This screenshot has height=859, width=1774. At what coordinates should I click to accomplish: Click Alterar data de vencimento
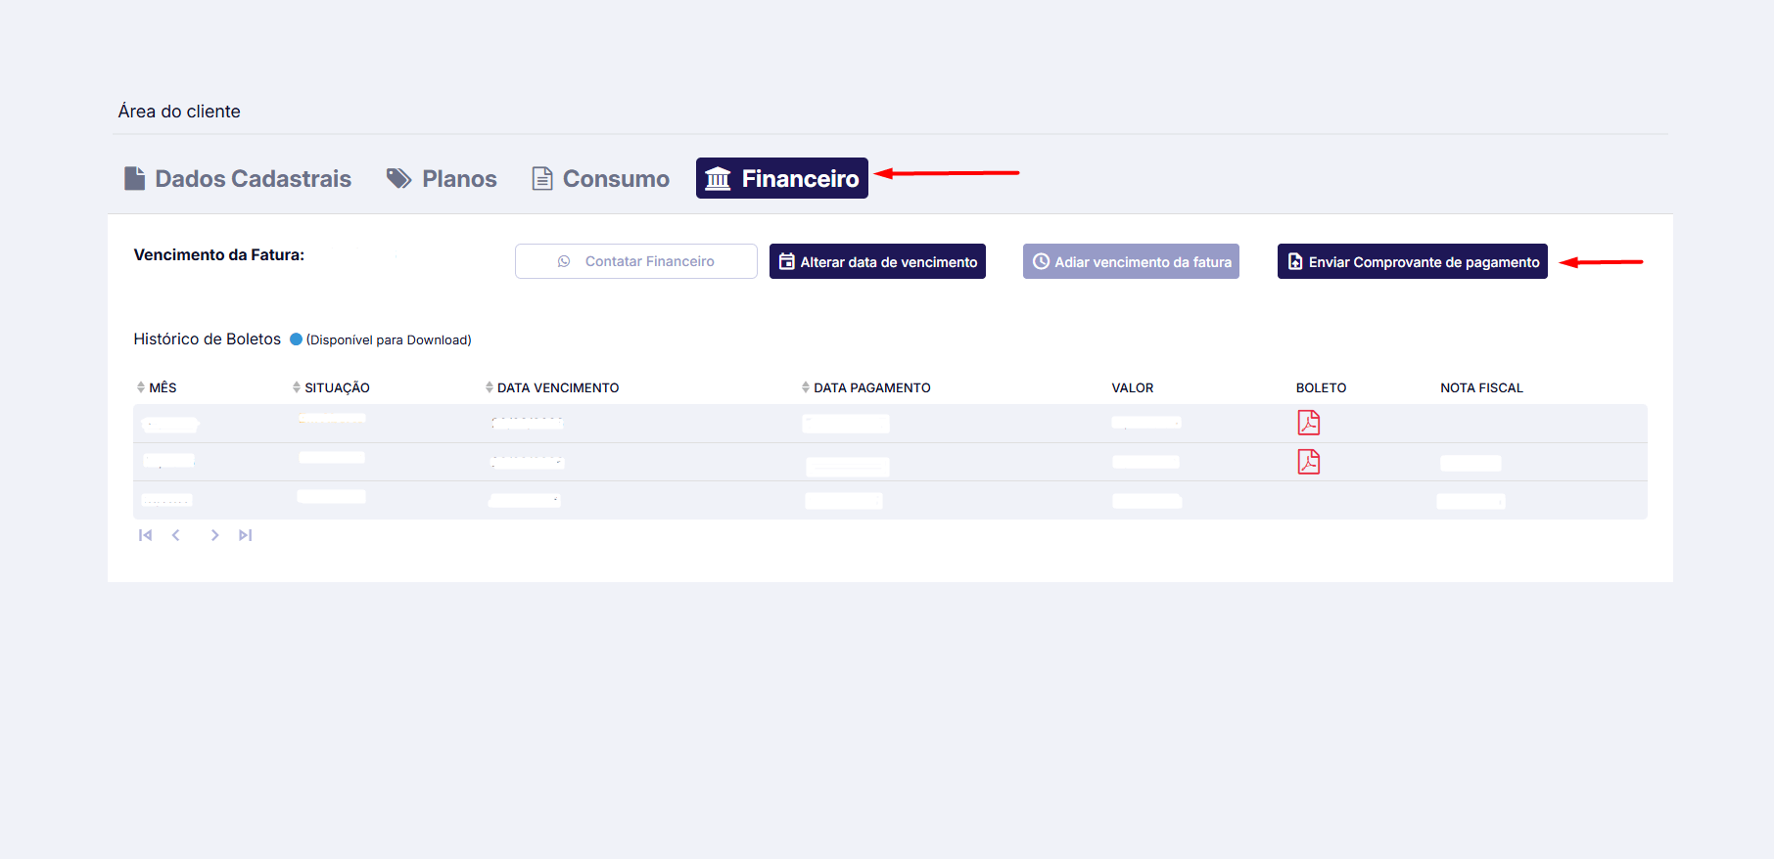coord(877,261)
